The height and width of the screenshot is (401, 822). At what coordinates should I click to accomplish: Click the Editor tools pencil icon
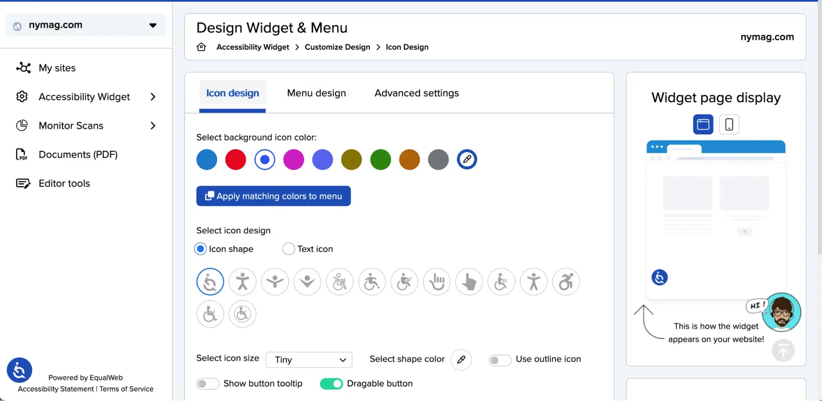tap(23, 183)
